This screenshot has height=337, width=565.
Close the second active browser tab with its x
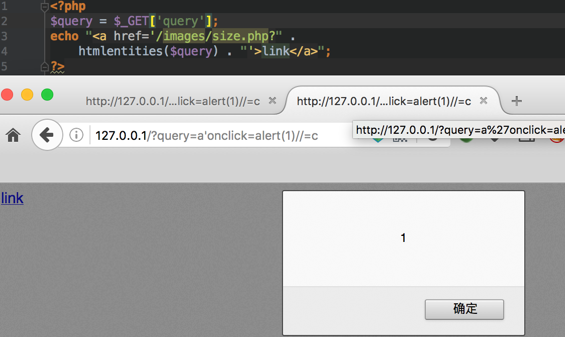click(x=484, y=101)
